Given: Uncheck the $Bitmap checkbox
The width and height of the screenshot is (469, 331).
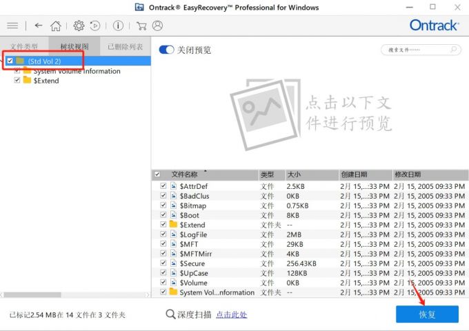Looking at the screenshot, I should (163, 205).
